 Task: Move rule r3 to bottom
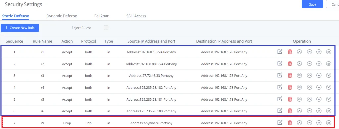point(329,75)
